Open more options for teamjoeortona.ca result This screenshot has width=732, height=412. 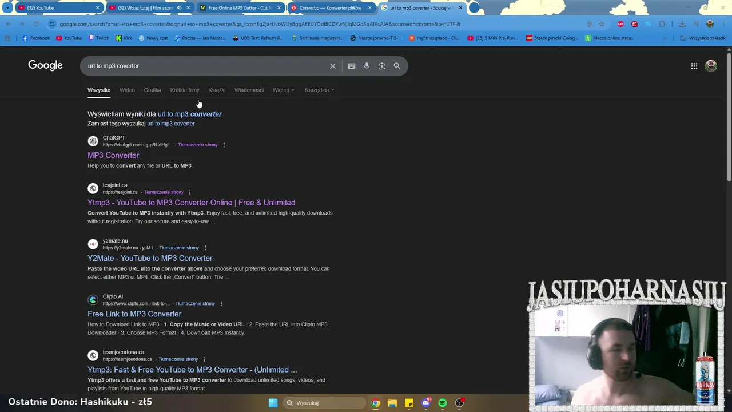(204, 359)
